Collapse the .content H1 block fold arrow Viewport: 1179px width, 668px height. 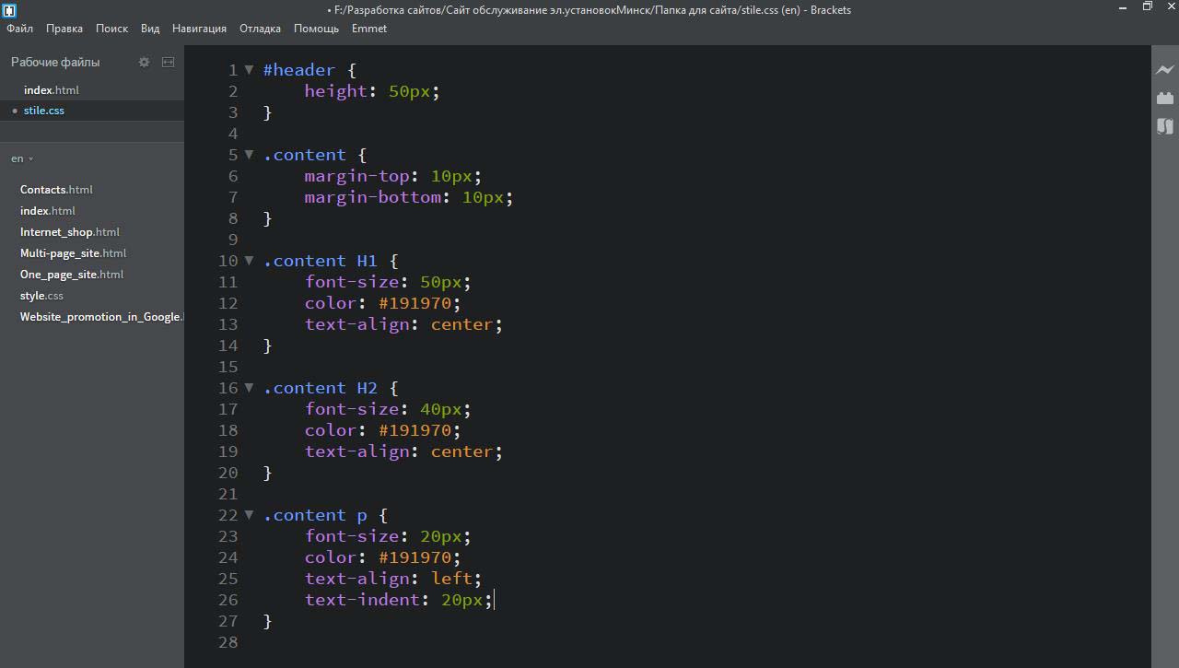click(249, 261)
